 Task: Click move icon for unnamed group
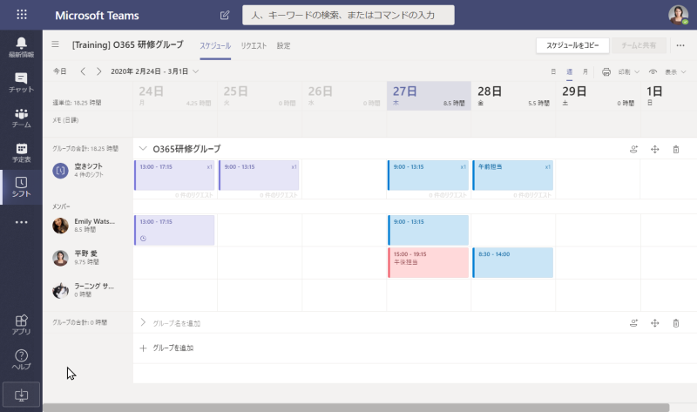pyautogui.click(x=655, y=323)
